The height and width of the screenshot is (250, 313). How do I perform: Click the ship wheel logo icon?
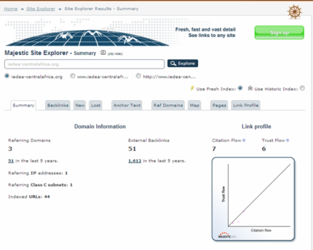click(294, 12)
